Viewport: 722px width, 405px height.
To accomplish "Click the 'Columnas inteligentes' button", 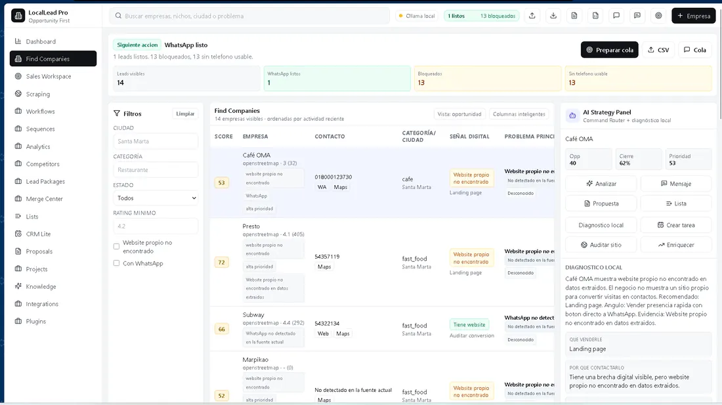I will tap(519, 114).
